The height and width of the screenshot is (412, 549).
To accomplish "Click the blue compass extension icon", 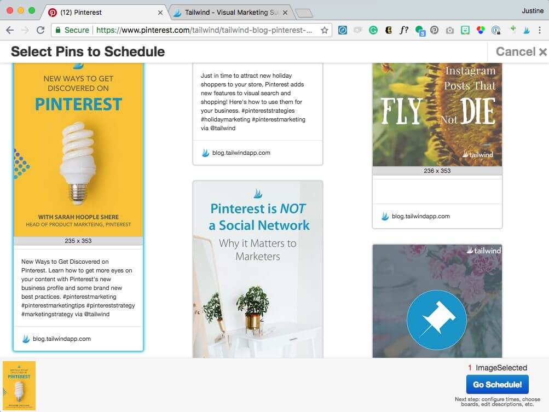I will pyautogui.click(x=343, y=30).
